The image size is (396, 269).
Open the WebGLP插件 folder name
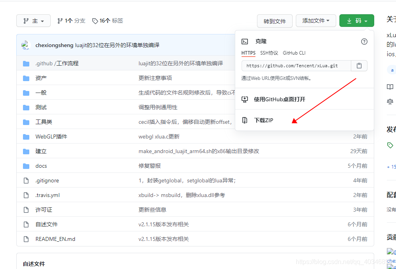coord(51,136)
